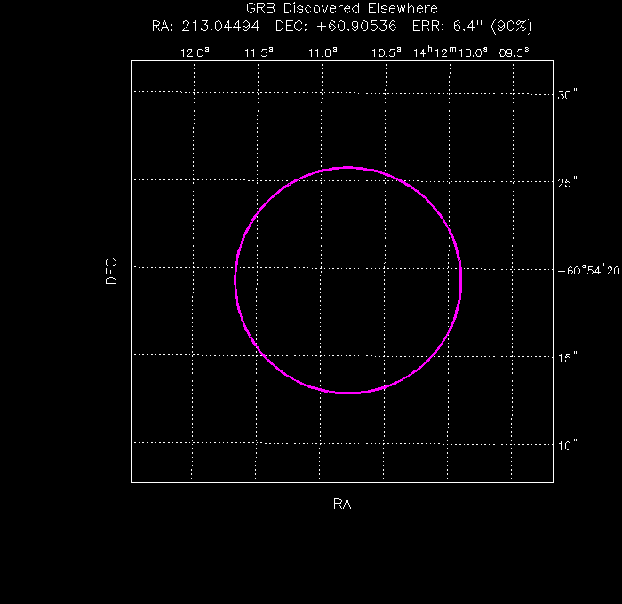
Task: Click the 30" declination tick label
Action: (x=568, y=96)
